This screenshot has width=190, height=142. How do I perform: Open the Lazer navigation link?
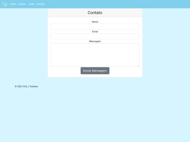[31, 4]
